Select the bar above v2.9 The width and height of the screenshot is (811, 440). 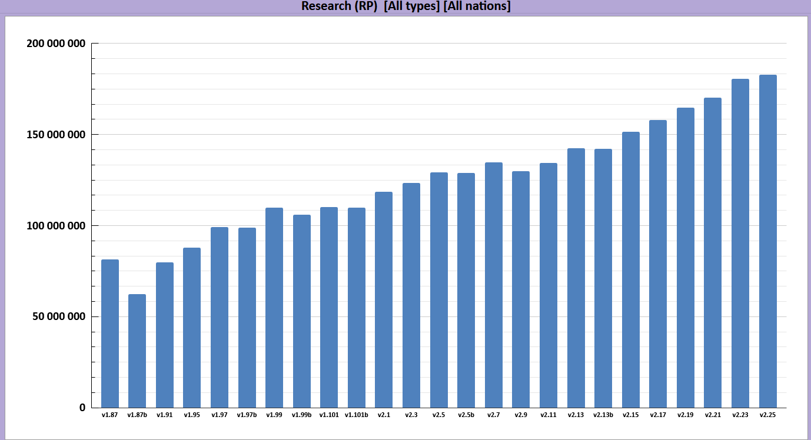point(521,289)
